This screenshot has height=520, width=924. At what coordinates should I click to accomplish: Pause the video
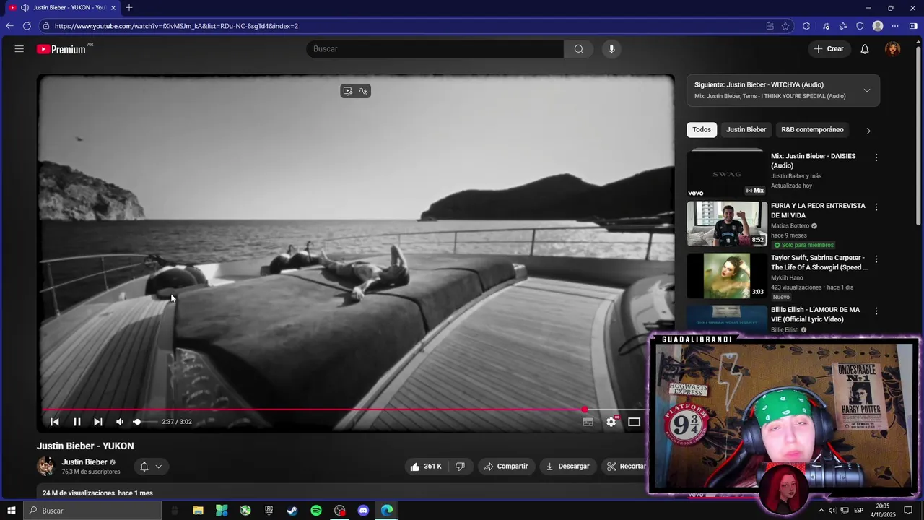(77, 422)
